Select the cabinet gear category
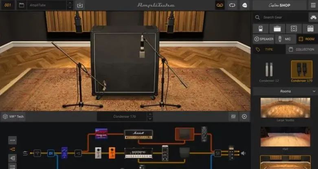 point(294,29)
